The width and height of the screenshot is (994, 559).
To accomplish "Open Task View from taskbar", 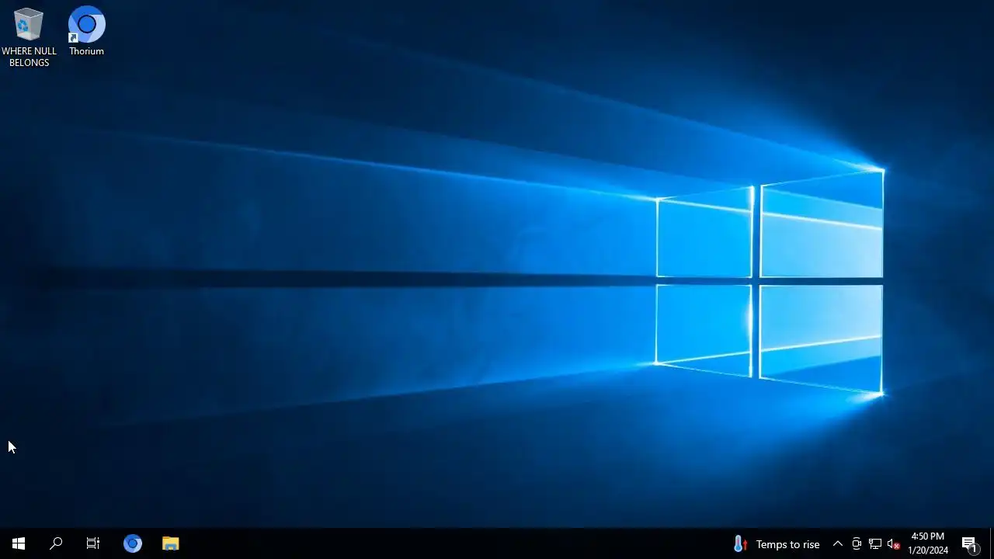I will [93, 543].
